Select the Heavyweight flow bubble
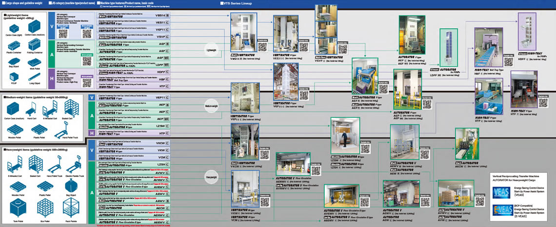556x227 pixels. 212,176
